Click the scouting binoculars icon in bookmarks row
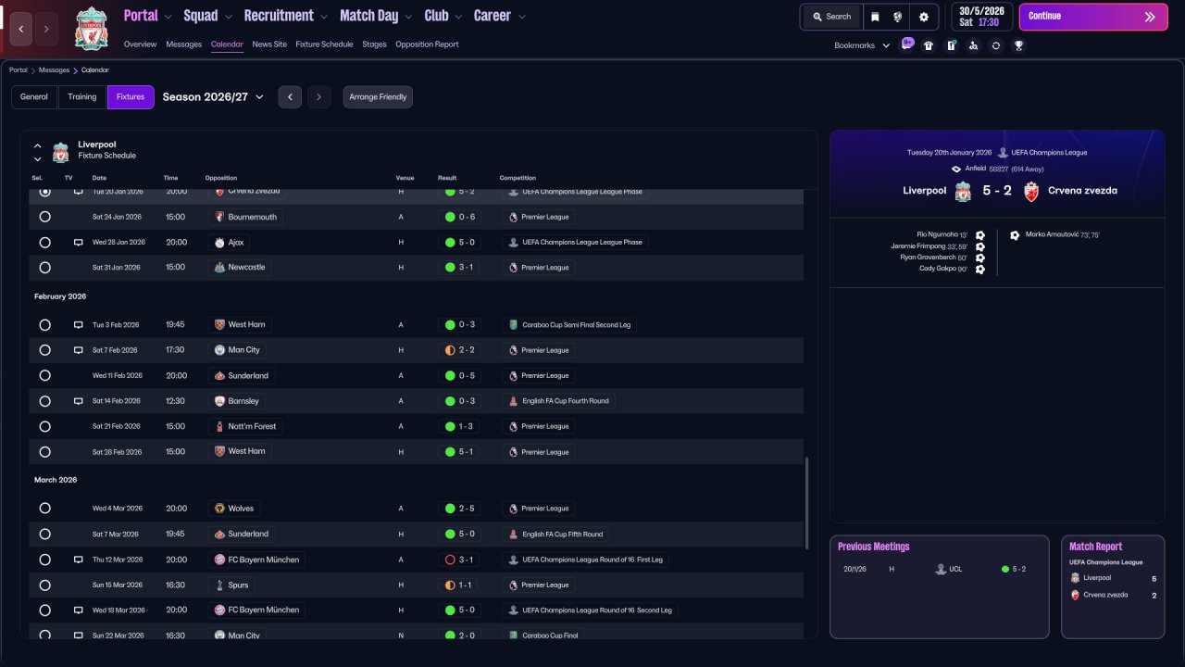 pyautogui.click(x=973, y=45)
